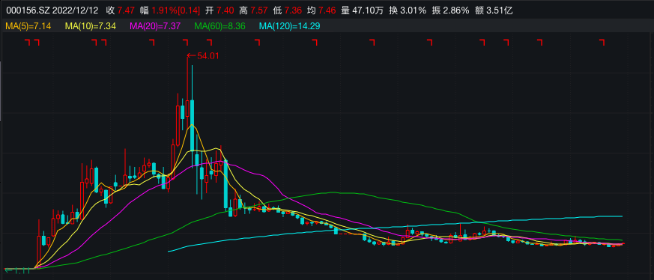This screenshot has height=280, width=654.
Task: Click the turnover amount 额 3.51亿
Action: tap(494, 10)
